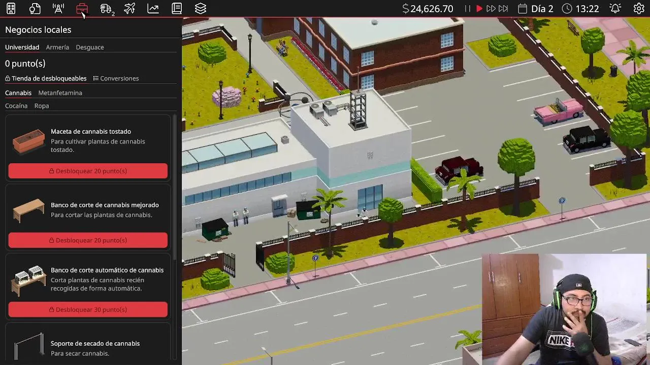Unlock Banco de corte automático for 30 points

[x=88, y=310]
